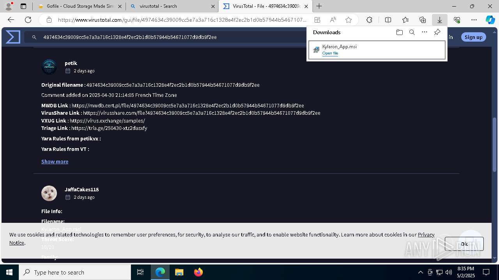499x280 pixels.
Task: Open Microsoft Edge from taskbar
Action: pos(160,272)
